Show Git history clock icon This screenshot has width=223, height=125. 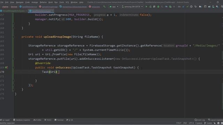(191, 7)
